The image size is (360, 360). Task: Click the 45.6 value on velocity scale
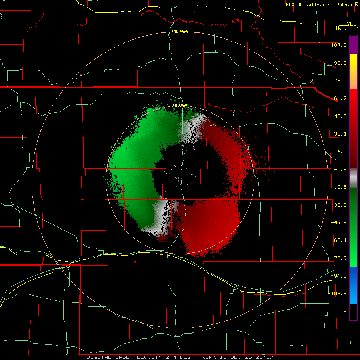pos(340,116)
